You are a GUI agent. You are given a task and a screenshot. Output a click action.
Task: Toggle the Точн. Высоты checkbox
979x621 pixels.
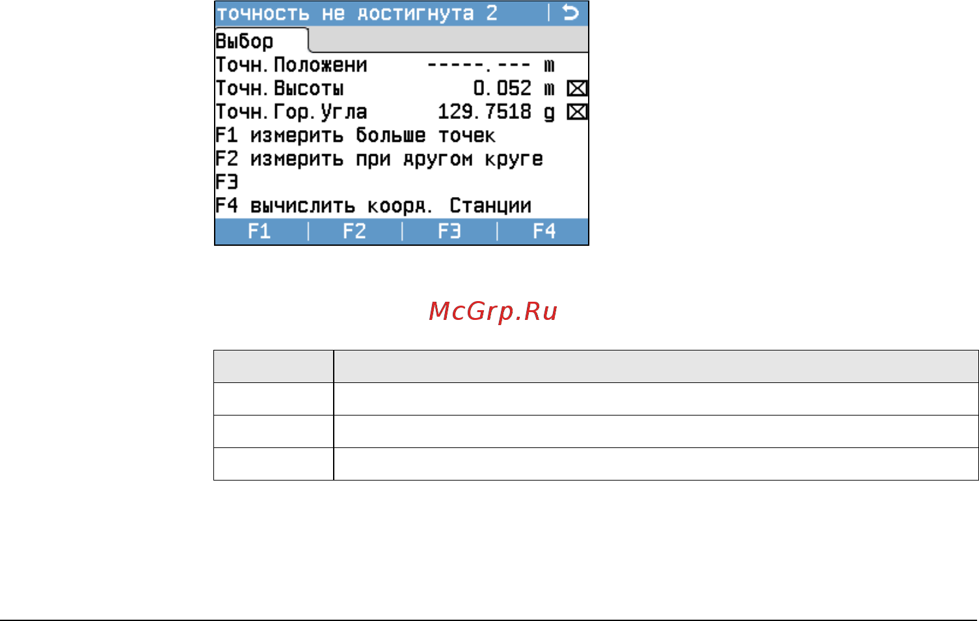point(577,88)
